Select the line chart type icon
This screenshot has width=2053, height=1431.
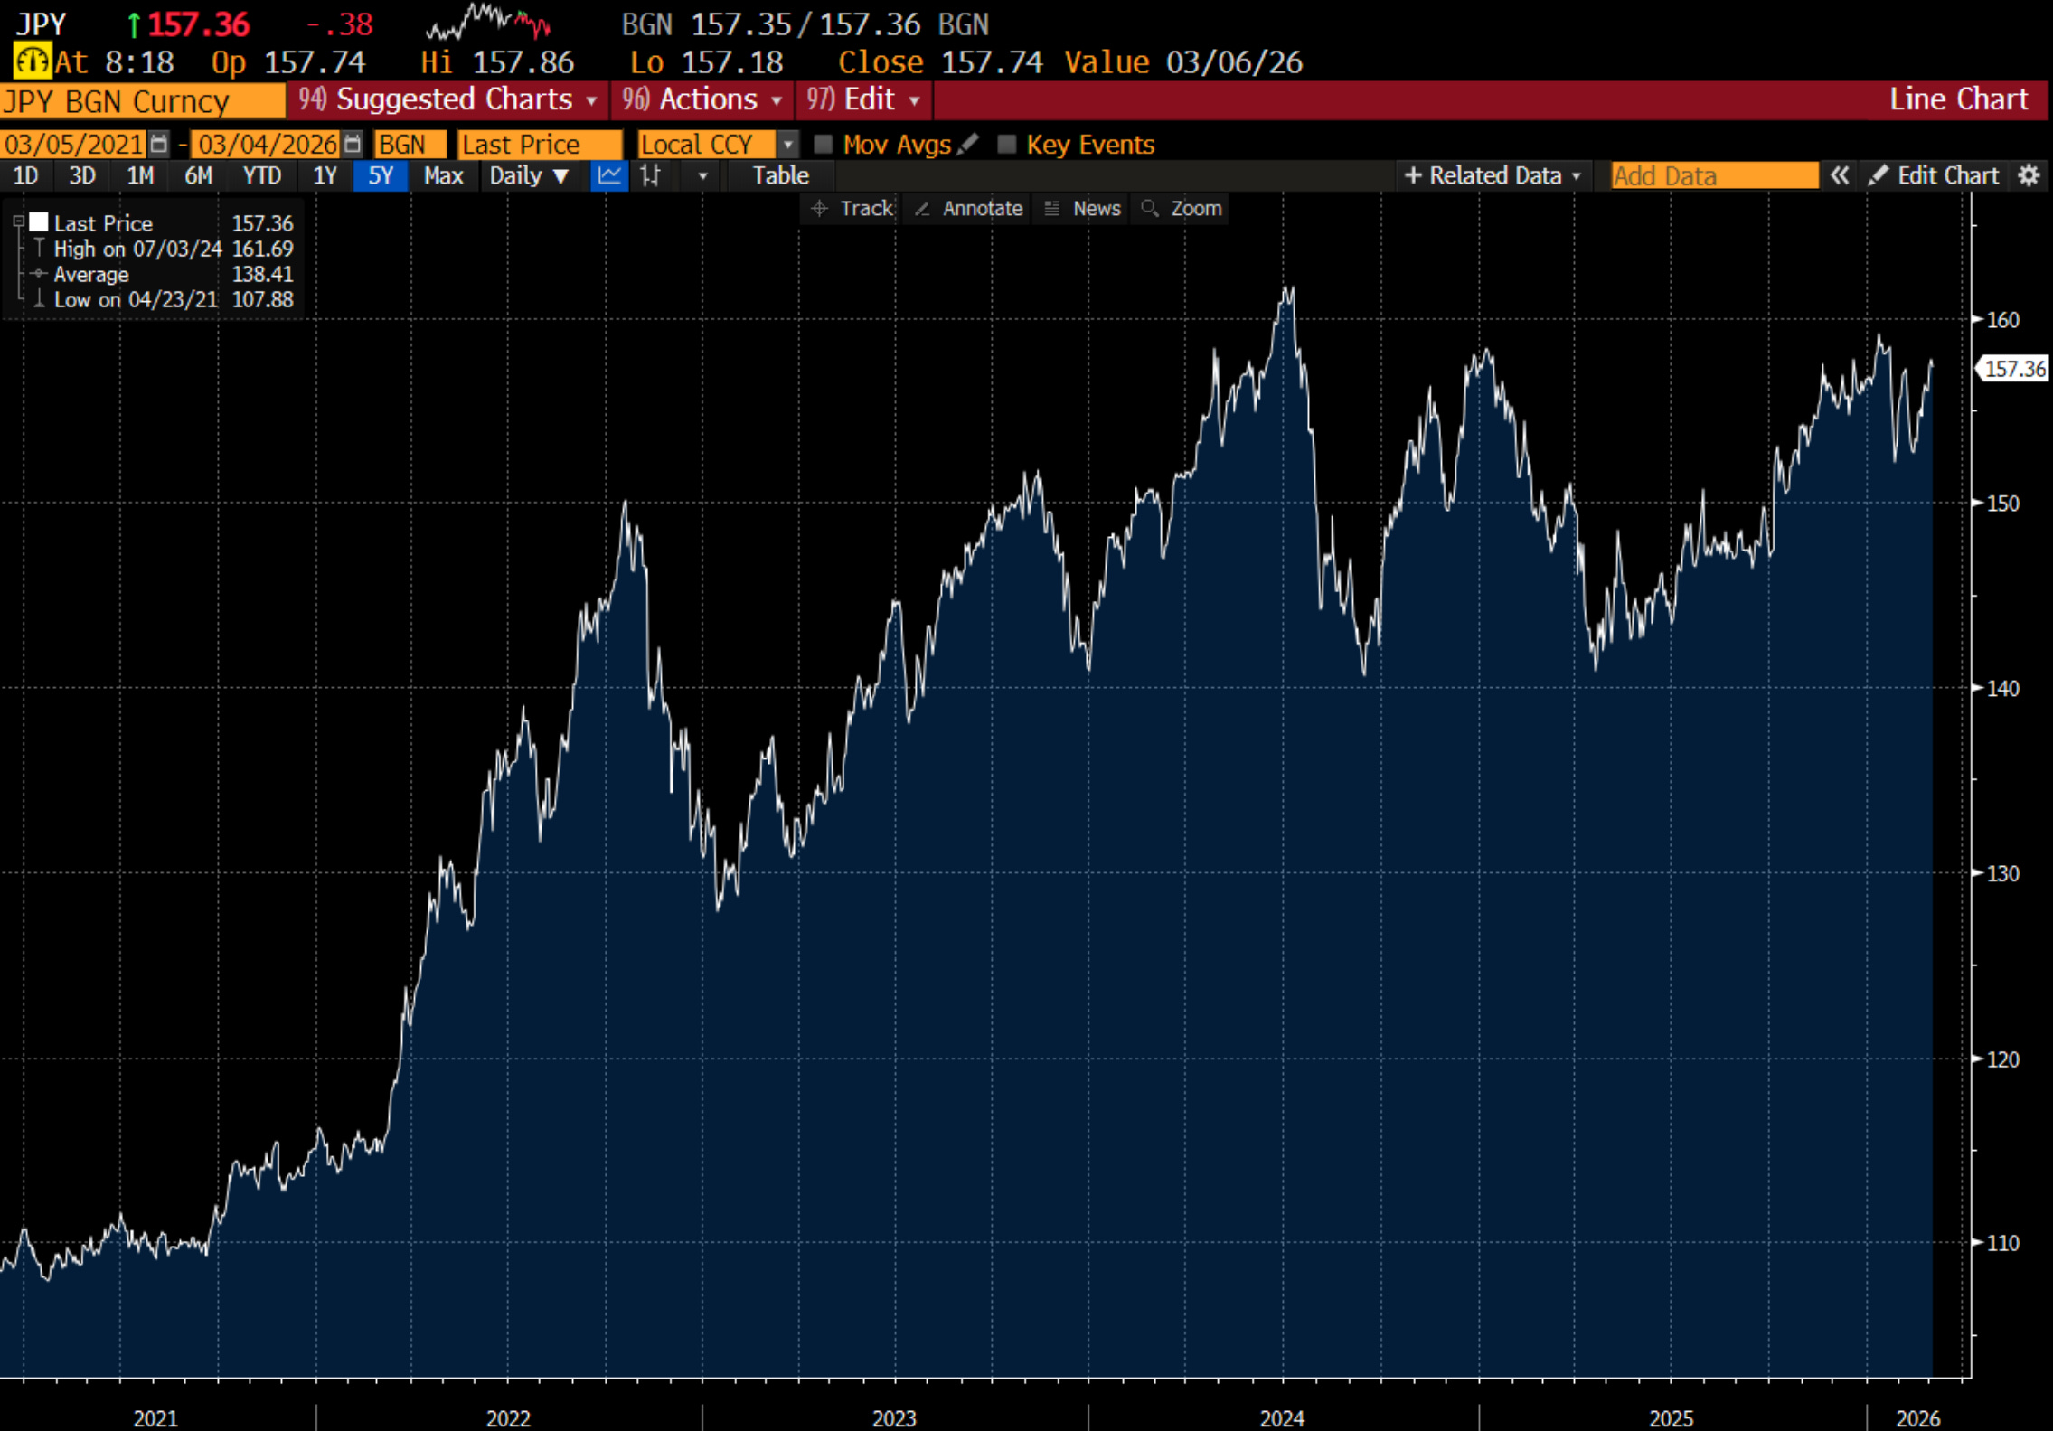609,175
